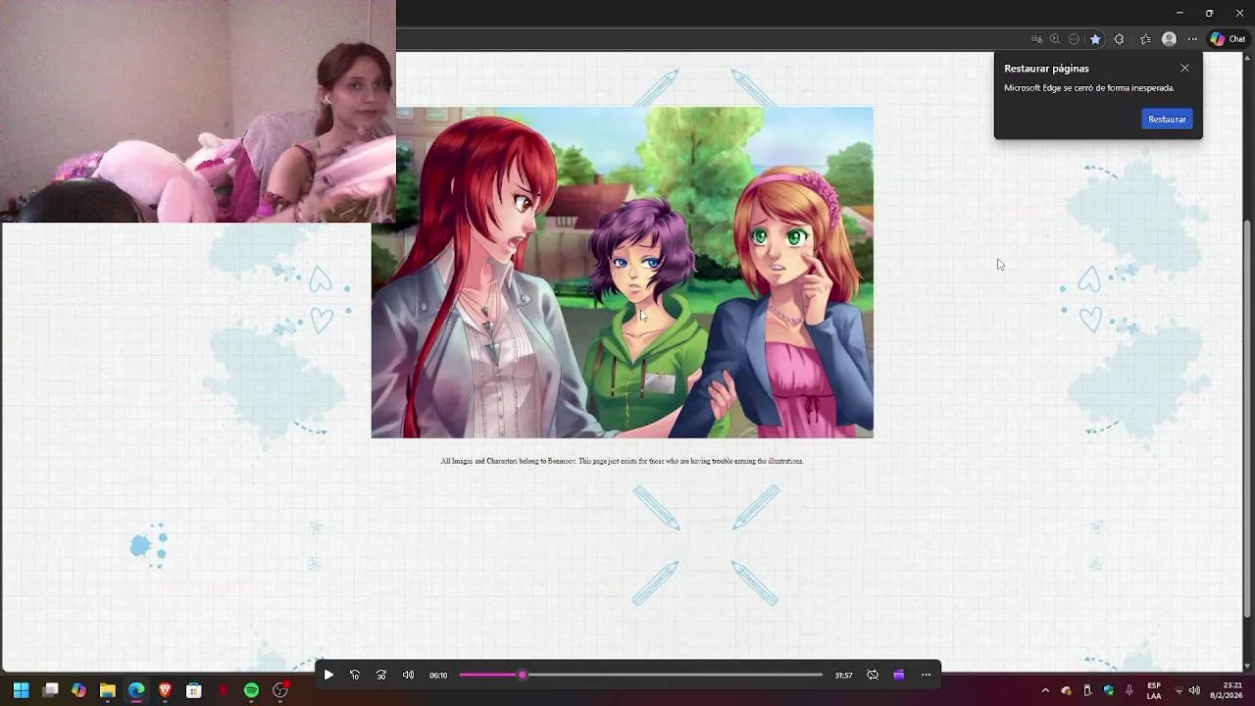Open the Windows Start menu
The image size is (1255, 706).
pyautogui.click(x=21, y=690)
